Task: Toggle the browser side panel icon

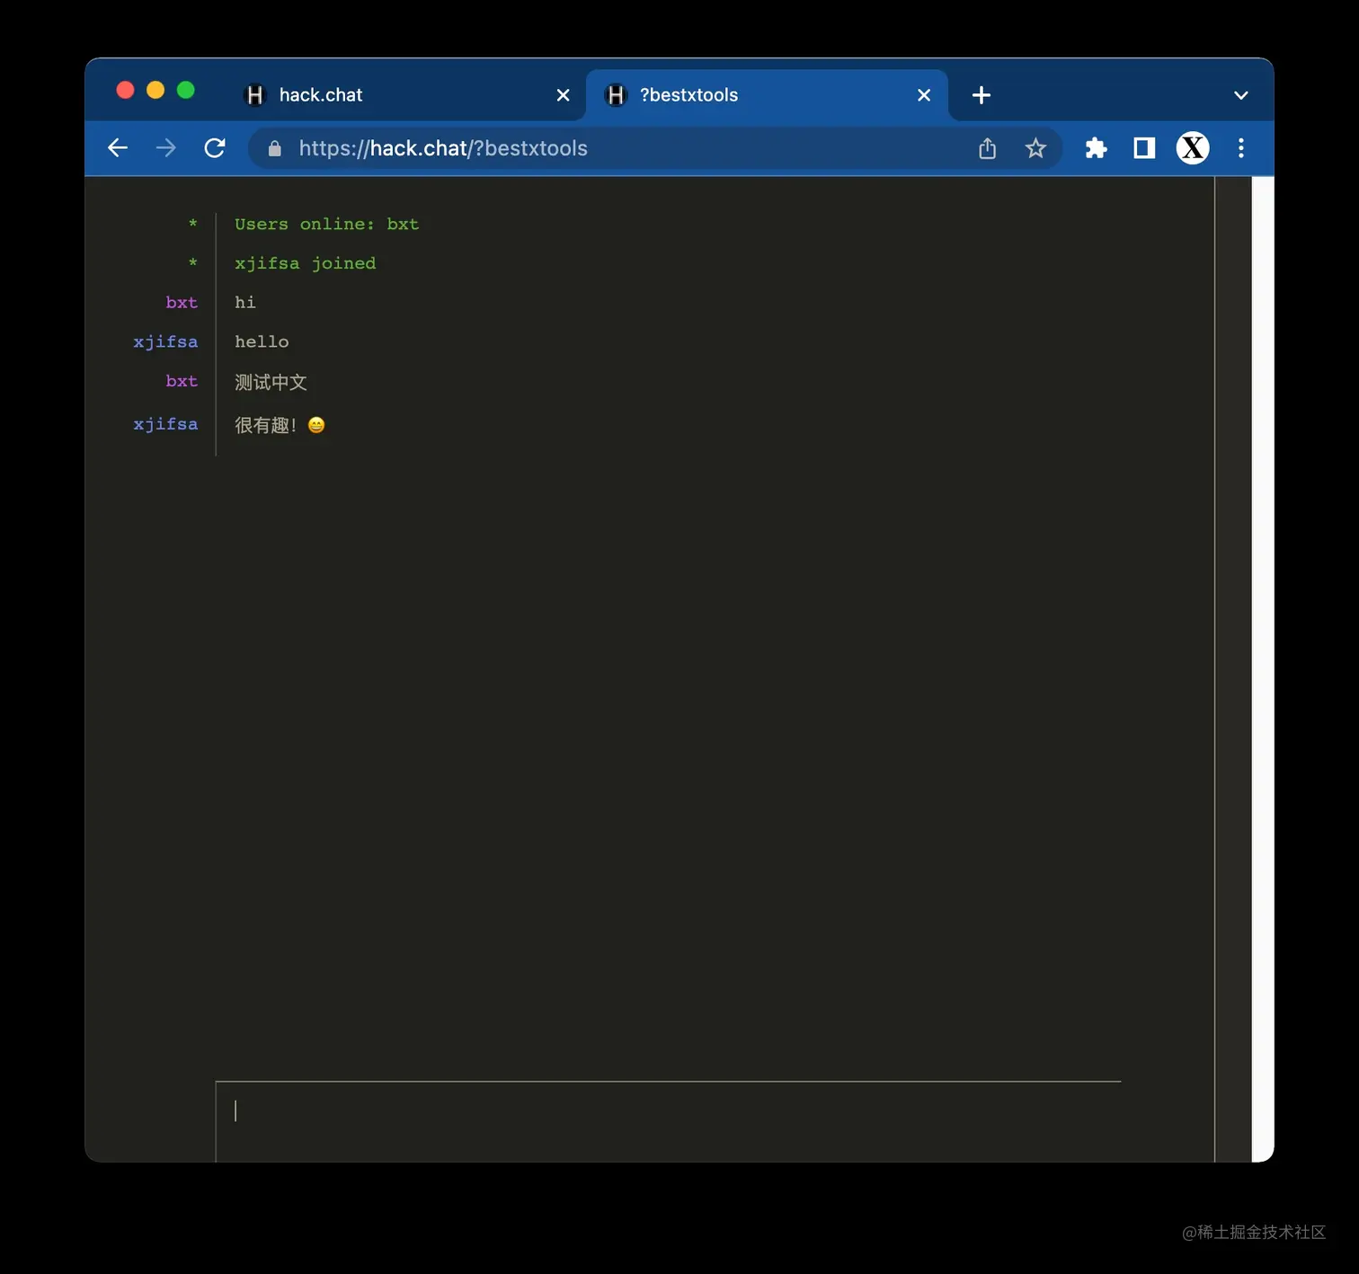Action: point(1144,148)
